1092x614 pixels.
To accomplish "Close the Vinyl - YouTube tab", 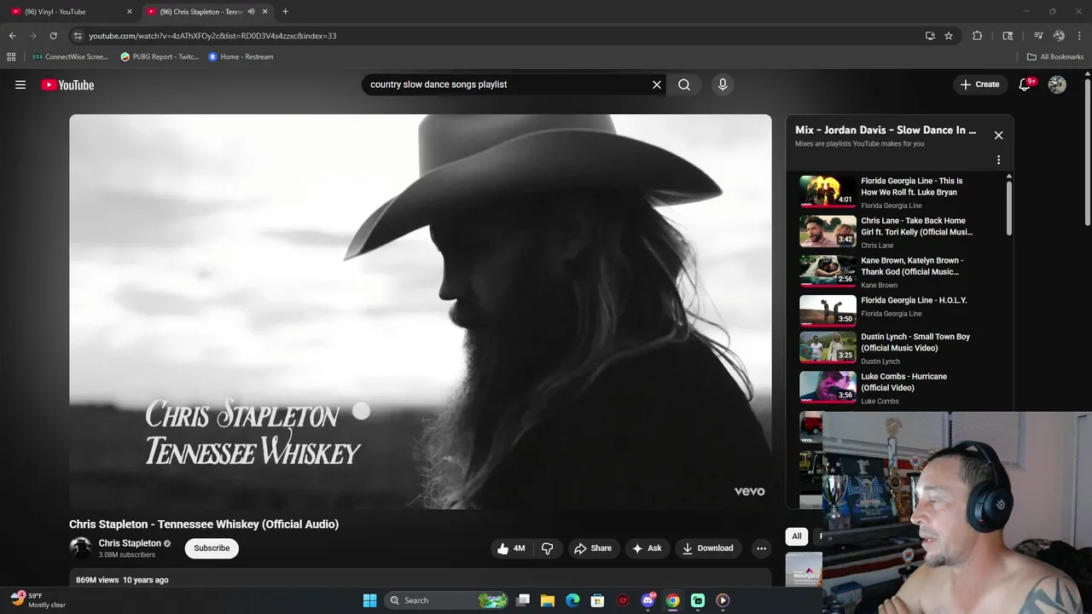I will click(x=130, y=12).
